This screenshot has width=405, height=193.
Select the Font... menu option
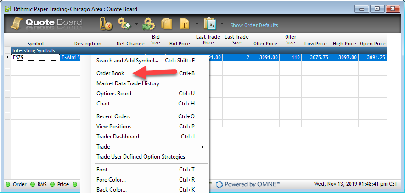coord(146,170)
